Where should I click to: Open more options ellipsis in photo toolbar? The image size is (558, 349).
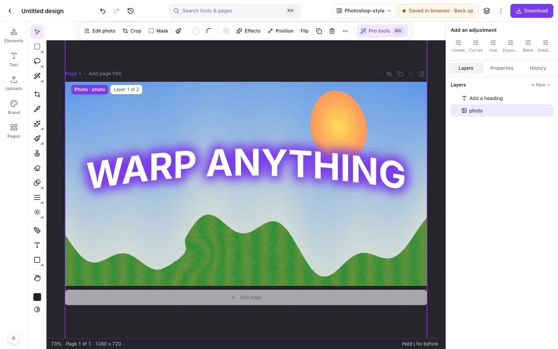[345, 31]
